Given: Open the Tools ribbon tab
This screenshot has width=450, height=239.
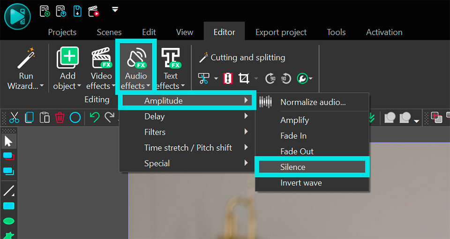Looking at the screenshot, I should 336,32.
